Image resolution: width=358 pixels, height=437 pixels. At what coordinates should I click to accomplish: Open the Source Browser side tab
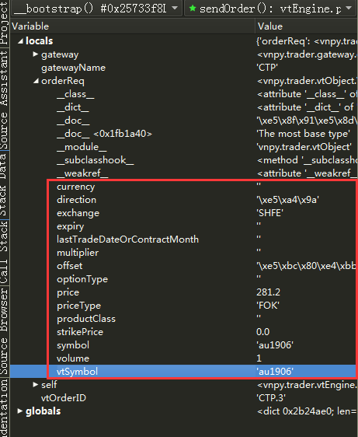tap(4, 331)
